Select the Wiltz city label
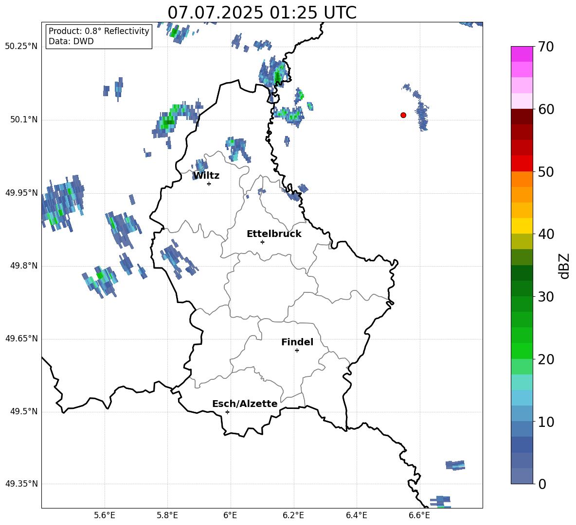 tap(206, 176)
